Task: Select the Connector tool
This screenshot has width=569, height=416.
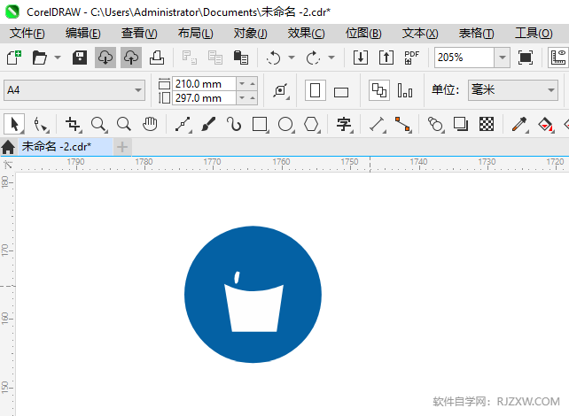Action: click(403, 124)
